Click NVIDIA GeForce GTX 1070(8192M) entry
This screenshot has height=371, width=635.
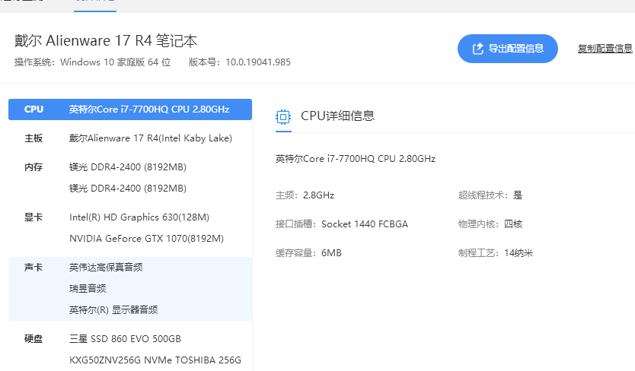pos(146,238)
